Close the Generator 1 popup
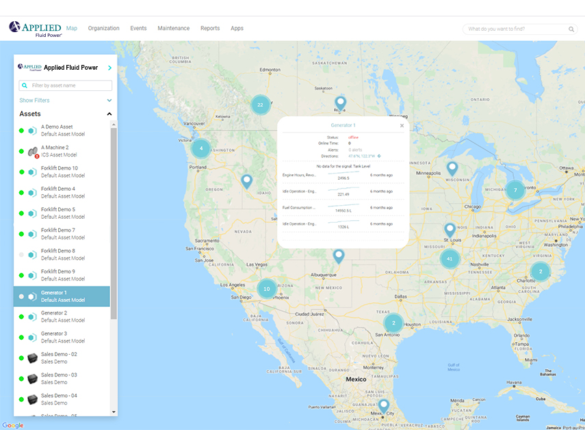The image size is (585, 430). click(402, 126)
